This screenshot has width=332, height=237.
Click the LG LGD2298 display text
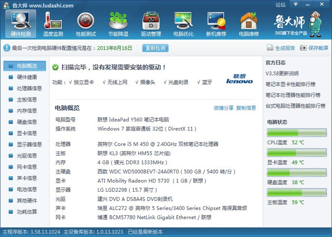(x=127, y=190)
